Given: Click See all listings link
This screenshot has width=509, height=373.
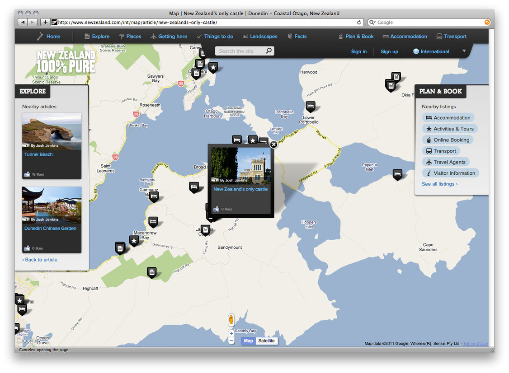Looking at the screenshot, I should 439,184.
